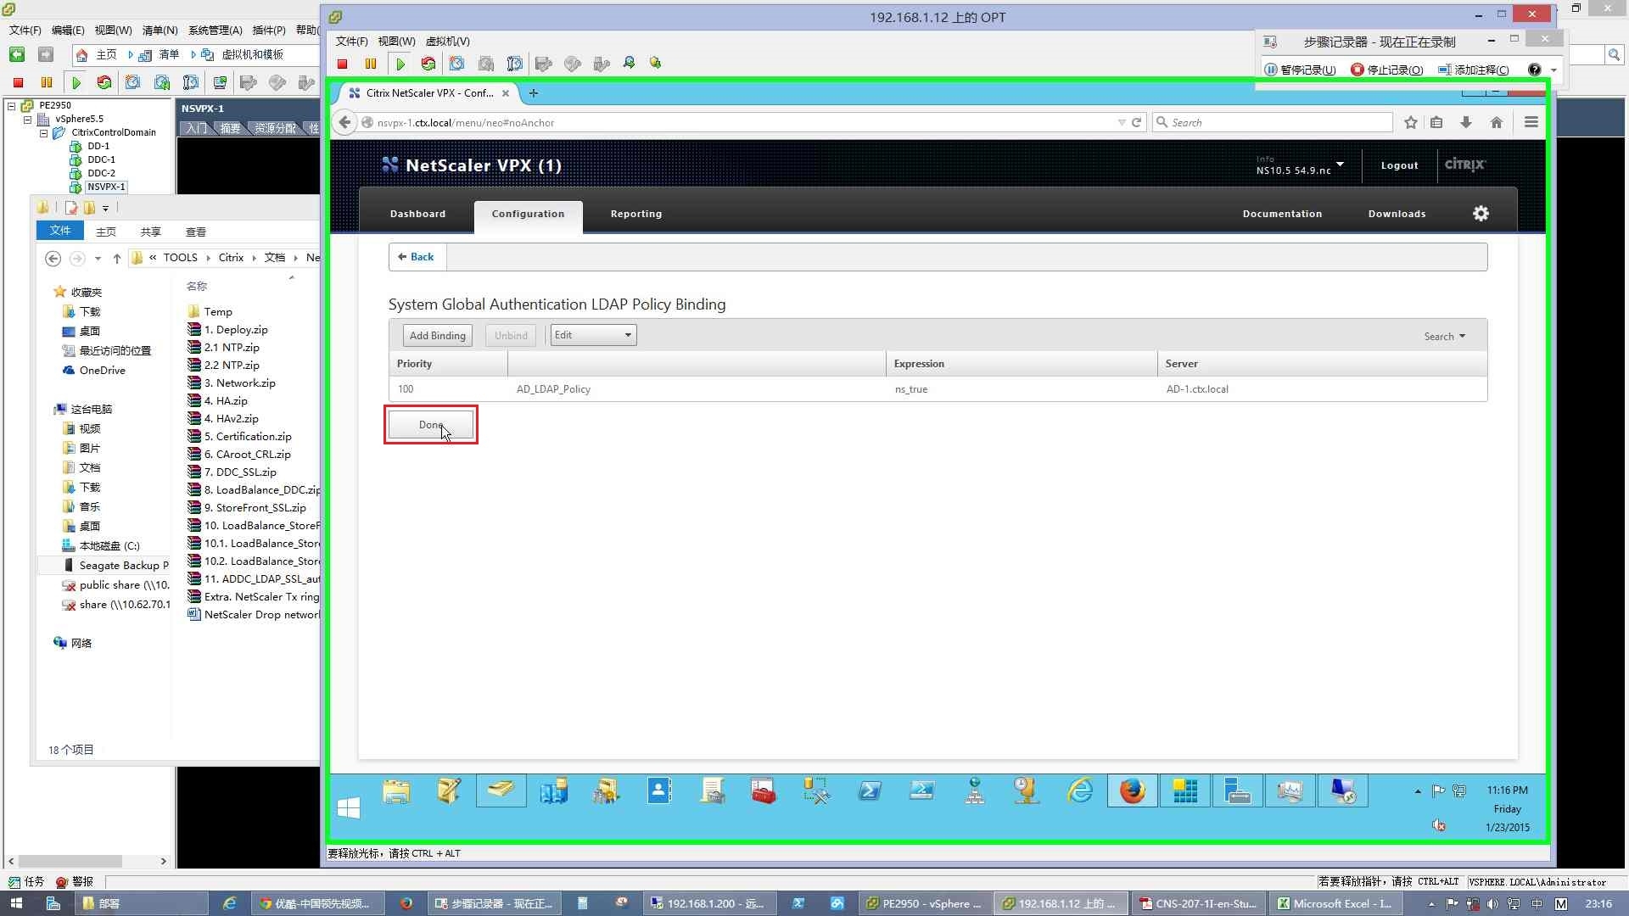
Task: Open snapshot manager icon in console toolbar
Action: 515,64
